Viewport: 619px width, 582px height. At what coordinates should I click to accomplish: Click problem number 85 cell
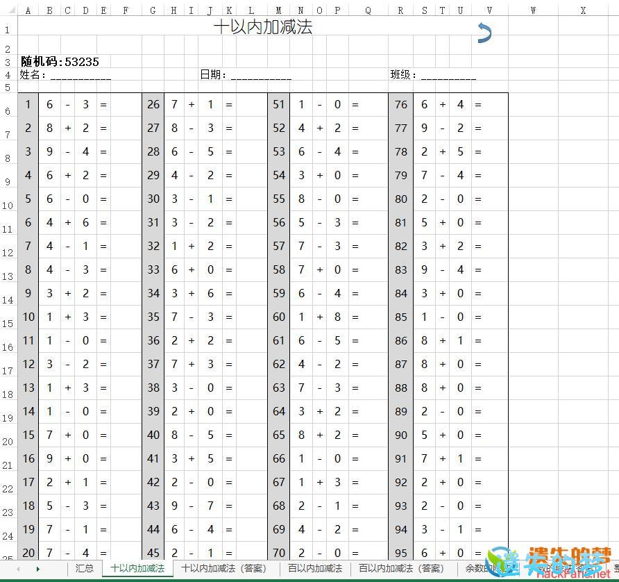point(400,317)
